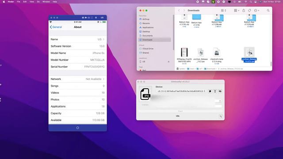Select RPReplay_Final MP4 video file
Viewport: 283px width, 159px height.
[x=184, y=56]
